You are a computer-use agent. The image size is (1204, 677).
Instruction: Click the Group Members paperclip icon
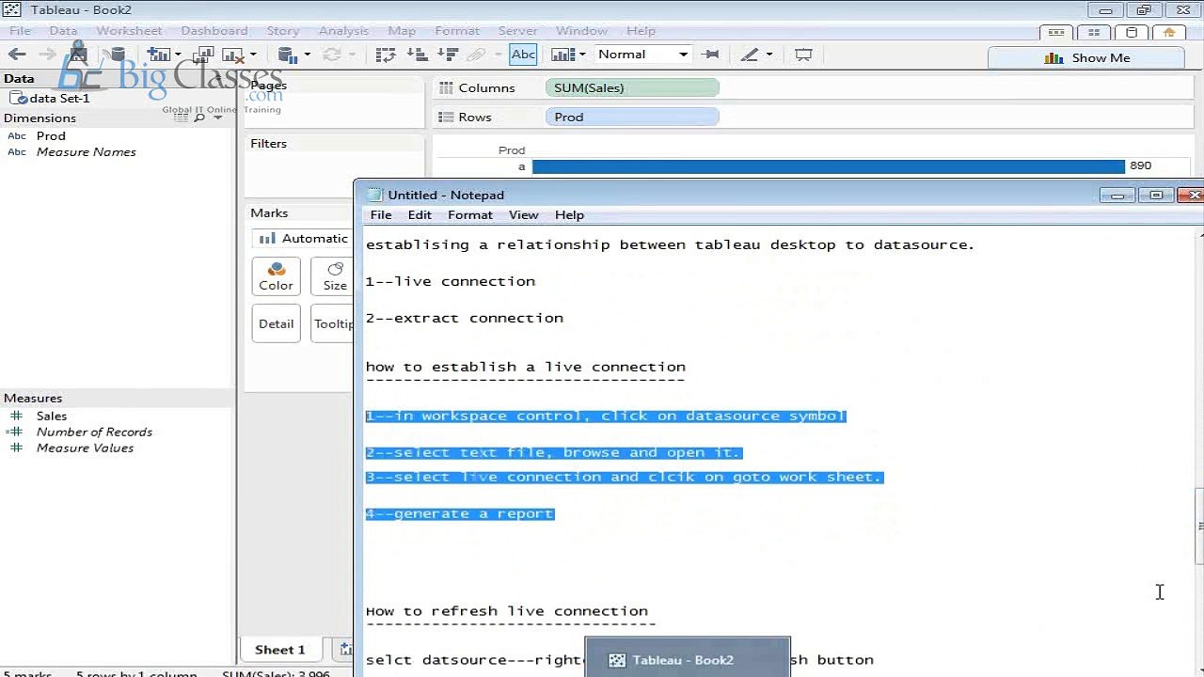(477, 55)
